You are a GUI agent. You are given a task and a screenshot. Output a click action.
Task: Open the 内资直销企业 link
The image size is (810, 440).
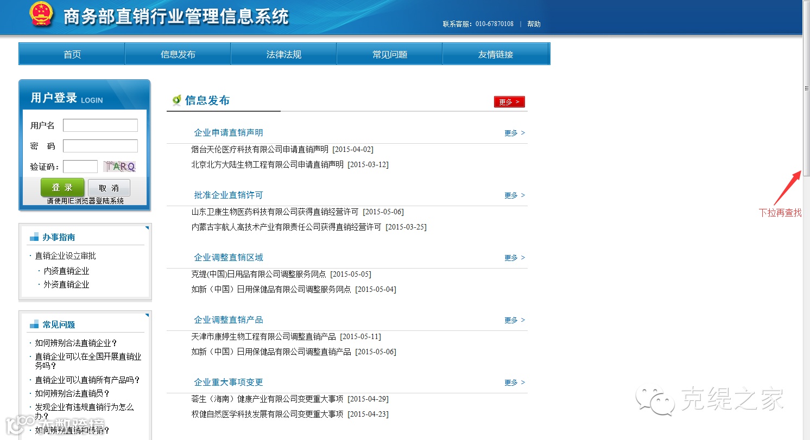click(66, 271)
